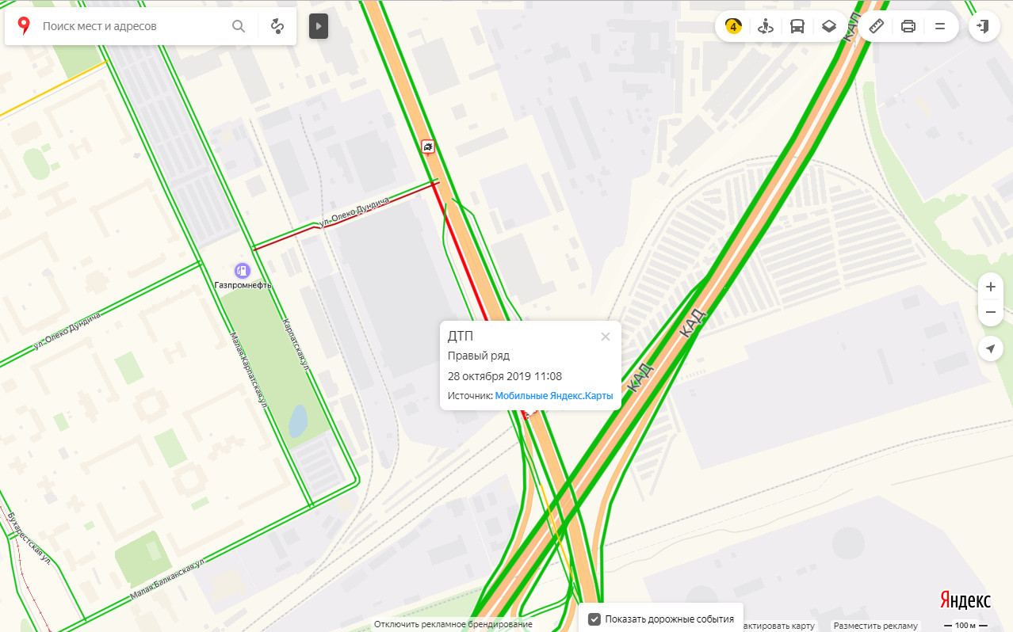This screenshot has height=632, width=1013.
Task: Click the Газпромнефть fuel station marker
Action: 243,271
